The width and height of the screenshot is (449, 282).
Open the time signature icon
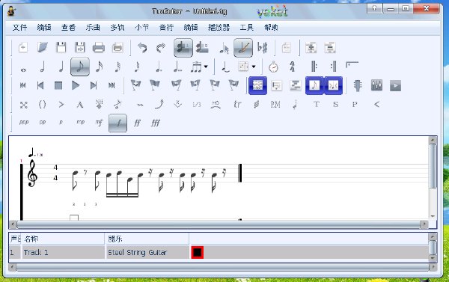click(292, 67)
